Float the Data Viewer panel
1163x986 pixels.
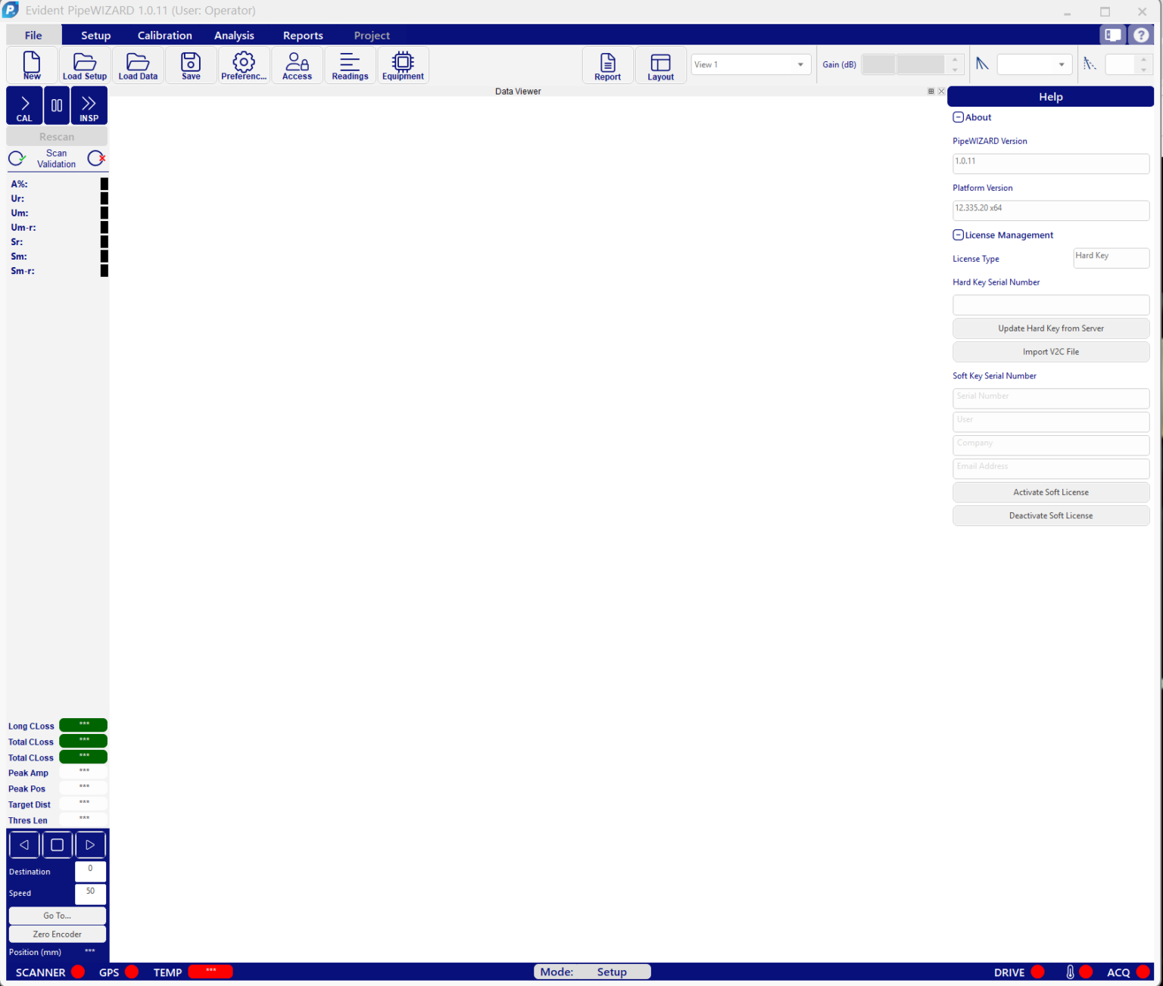tap(931, 92)
